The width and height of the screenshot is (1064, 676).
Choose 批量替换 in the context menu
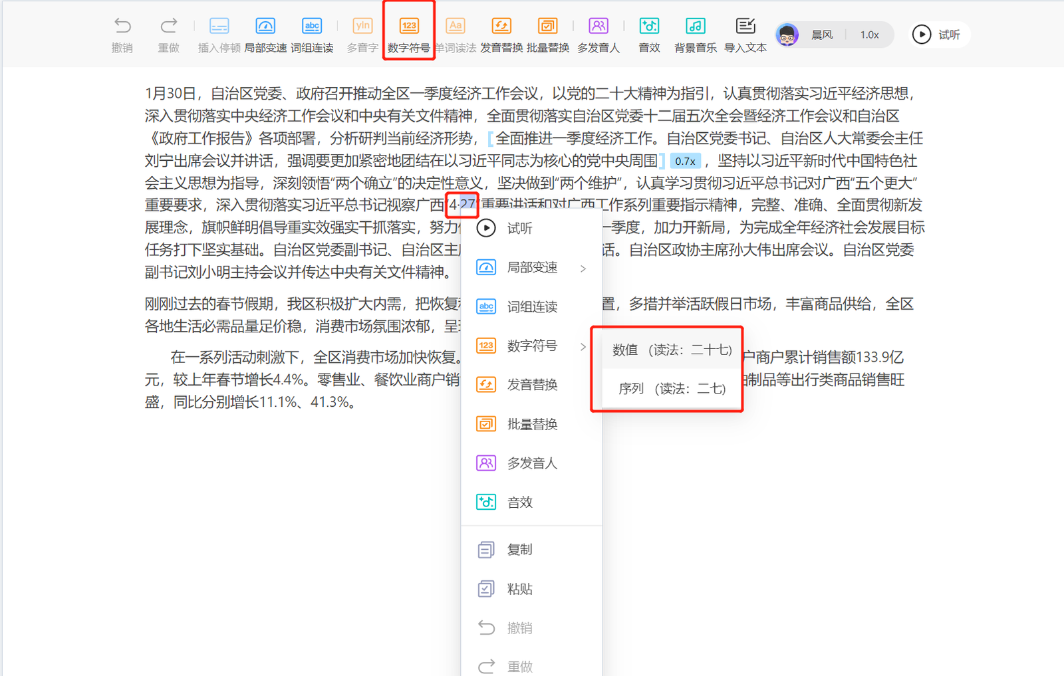coord(531,423)
